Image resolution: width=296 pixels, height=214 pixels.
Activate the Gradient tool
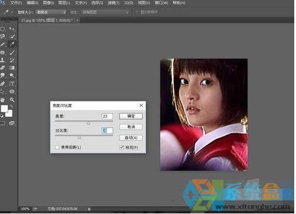[x=12, y=68]
